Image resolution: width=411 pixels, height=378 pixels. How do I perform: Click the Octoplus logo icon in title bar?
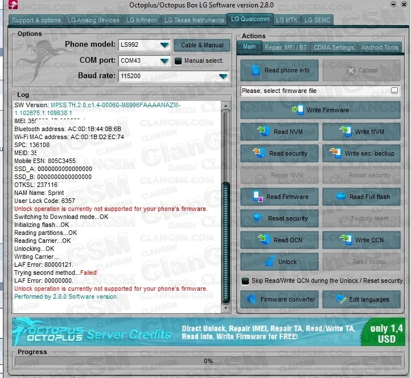pos(13,5)
